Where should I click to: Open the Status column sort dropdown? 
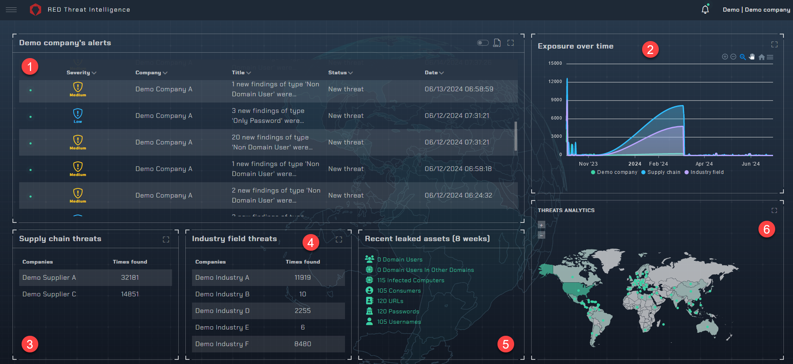point(350,73)
